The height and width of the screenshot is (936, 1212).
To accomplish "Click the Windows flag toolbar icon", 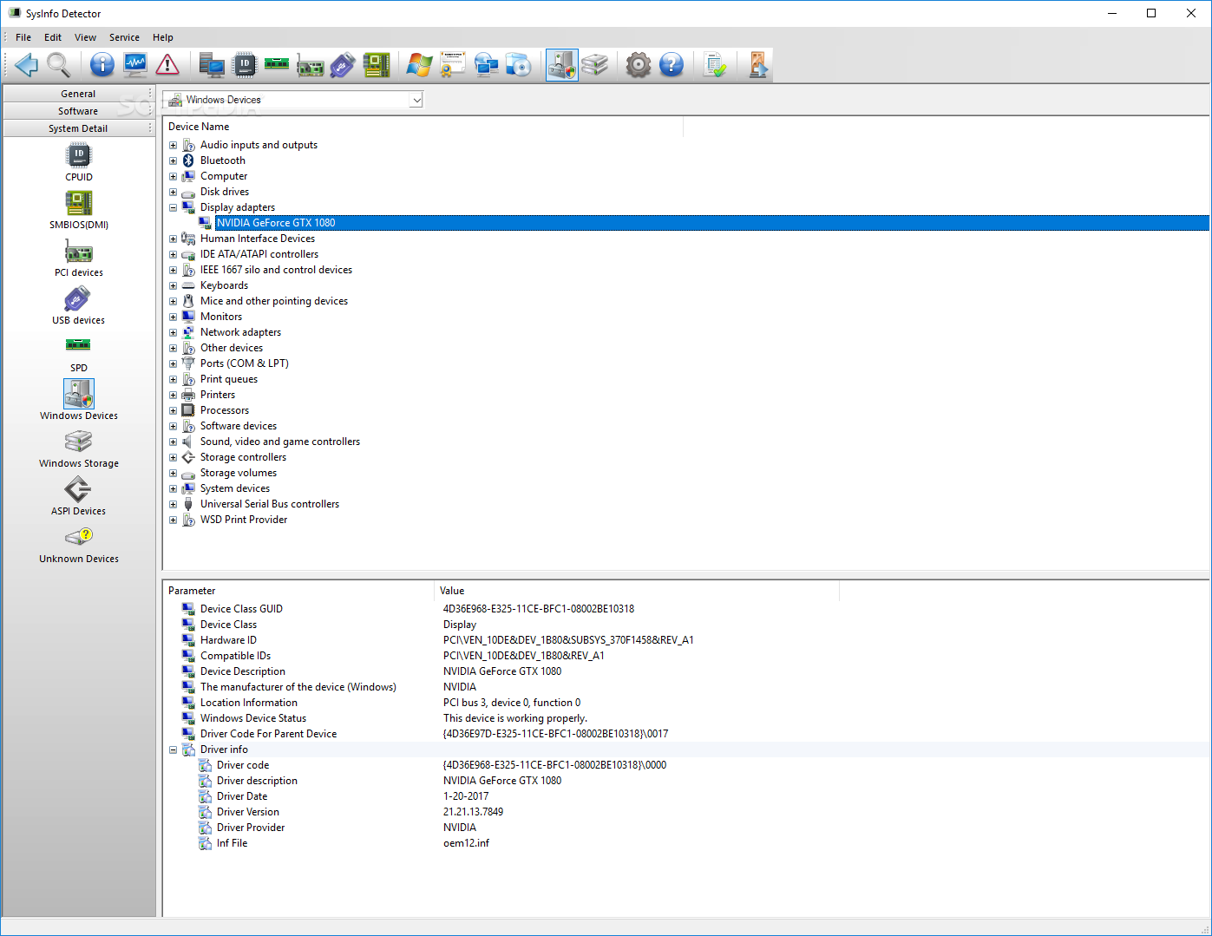I will click(x=419, y=64).
